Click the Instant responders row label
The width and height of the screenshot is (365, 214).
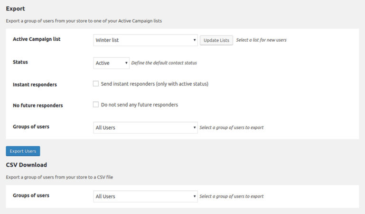[x=35, y=85]
